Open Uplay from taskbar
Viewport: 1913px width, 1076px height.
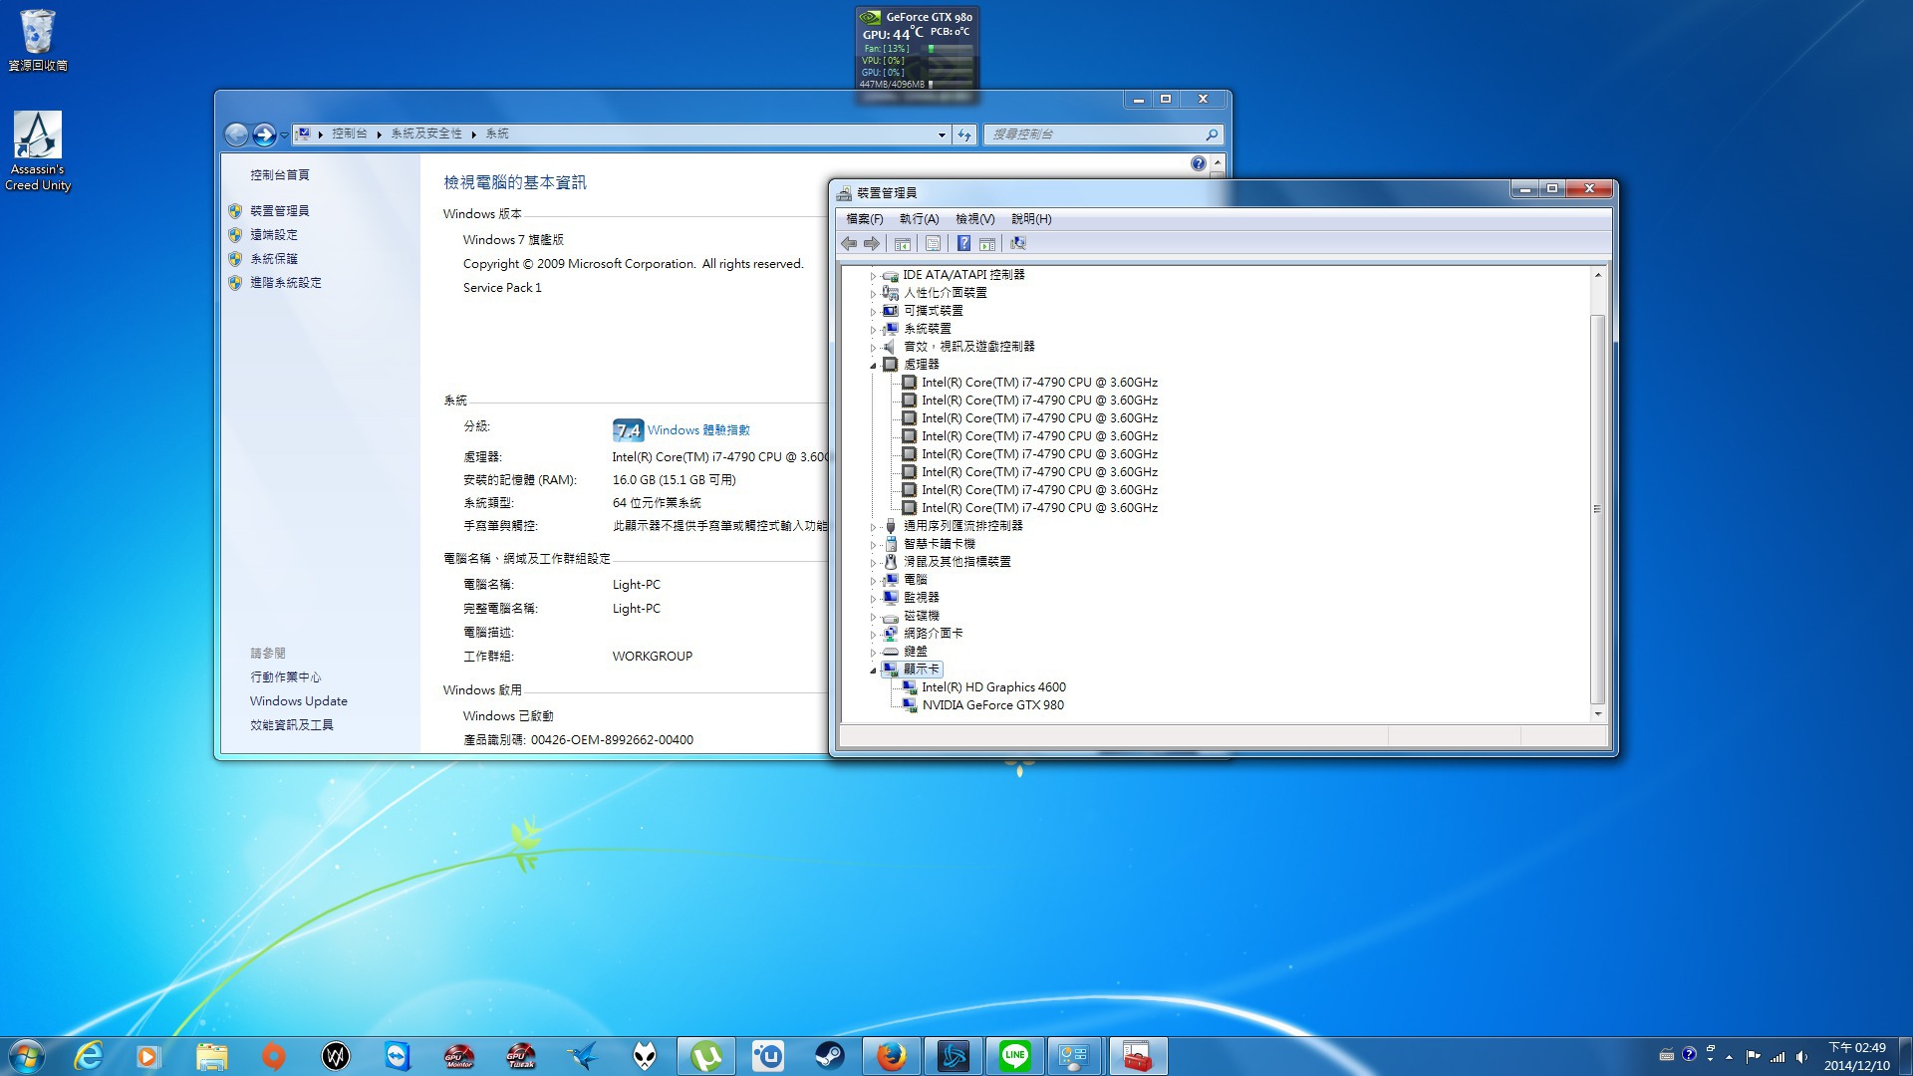point(768,1056)
